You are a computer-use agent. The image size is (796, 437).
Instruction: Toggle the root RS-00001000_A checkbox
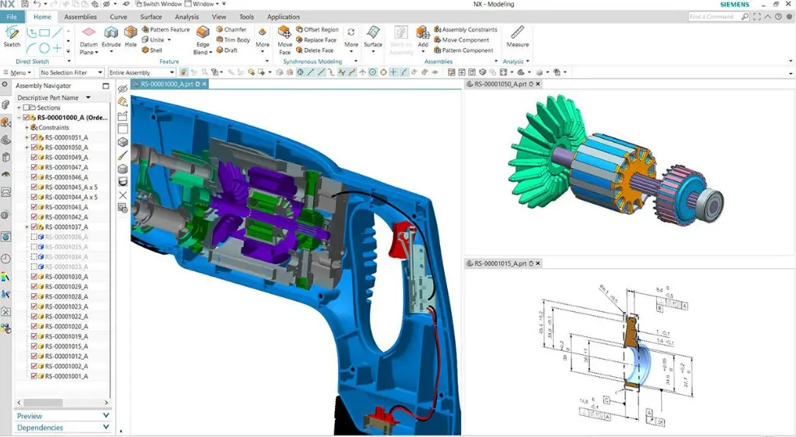(26, 118)
